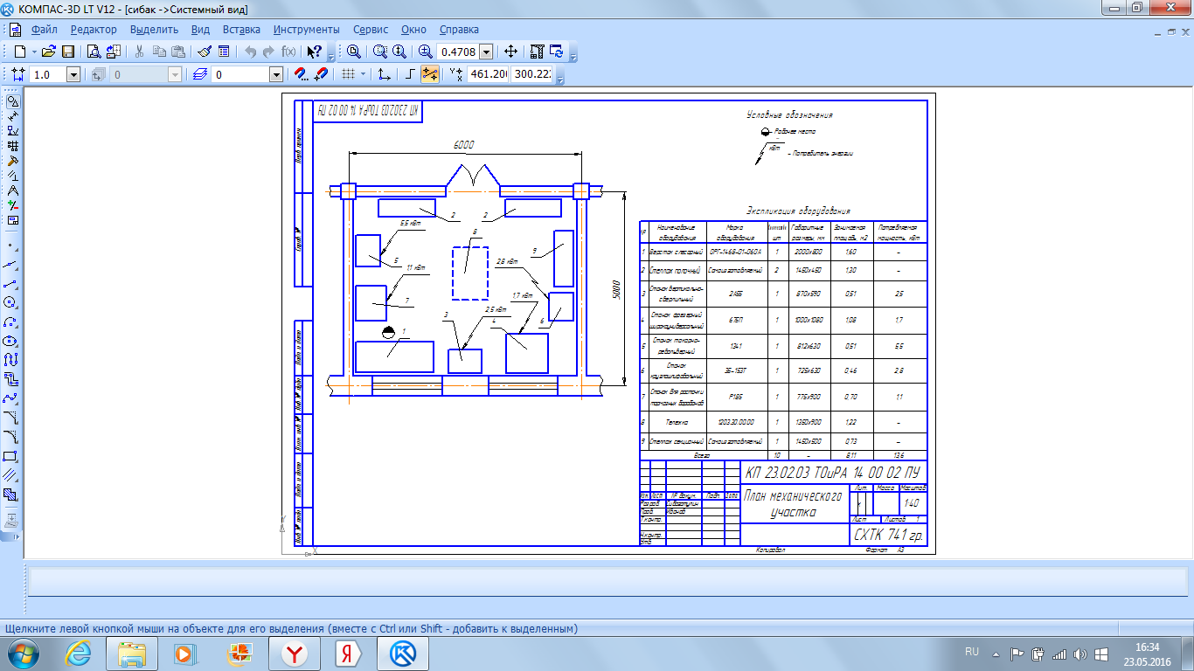Switch to KOMPAS-3D taskbar button

pos(403,654)
